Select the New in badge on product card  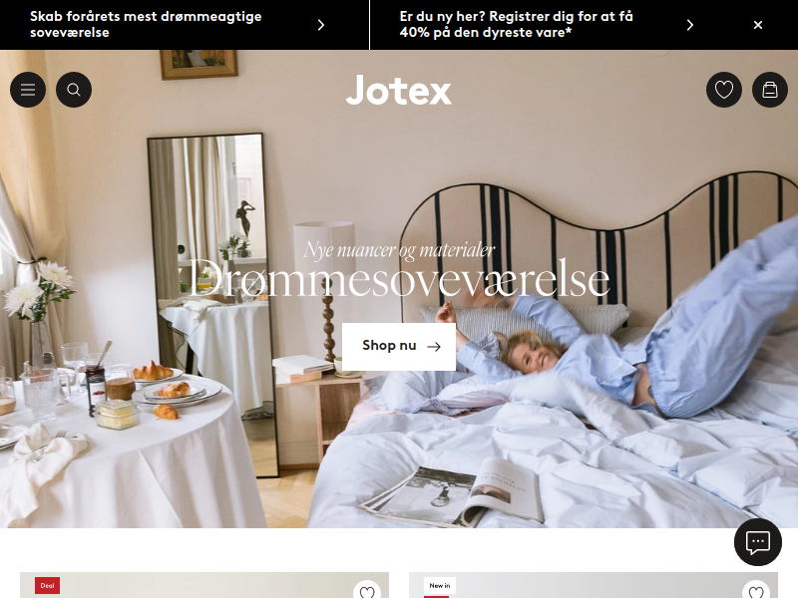tap(440, 585)
